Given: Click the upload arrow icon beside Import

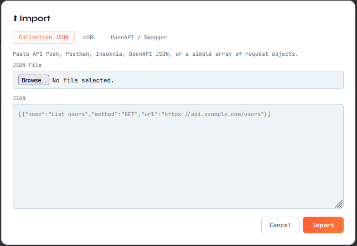Looking at the screenshot, I should [x=15, y=18].
